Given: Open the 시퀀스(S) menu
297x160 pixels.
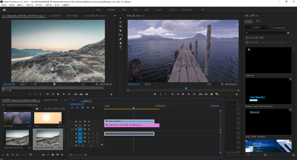Looking at the screenshot, I should tap(29, 5).
